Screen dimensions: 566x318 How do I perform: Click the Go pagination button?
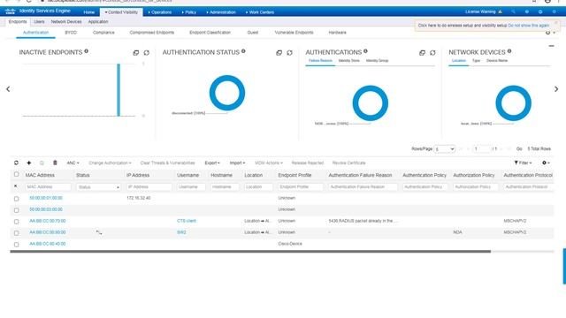pos(519,149)
